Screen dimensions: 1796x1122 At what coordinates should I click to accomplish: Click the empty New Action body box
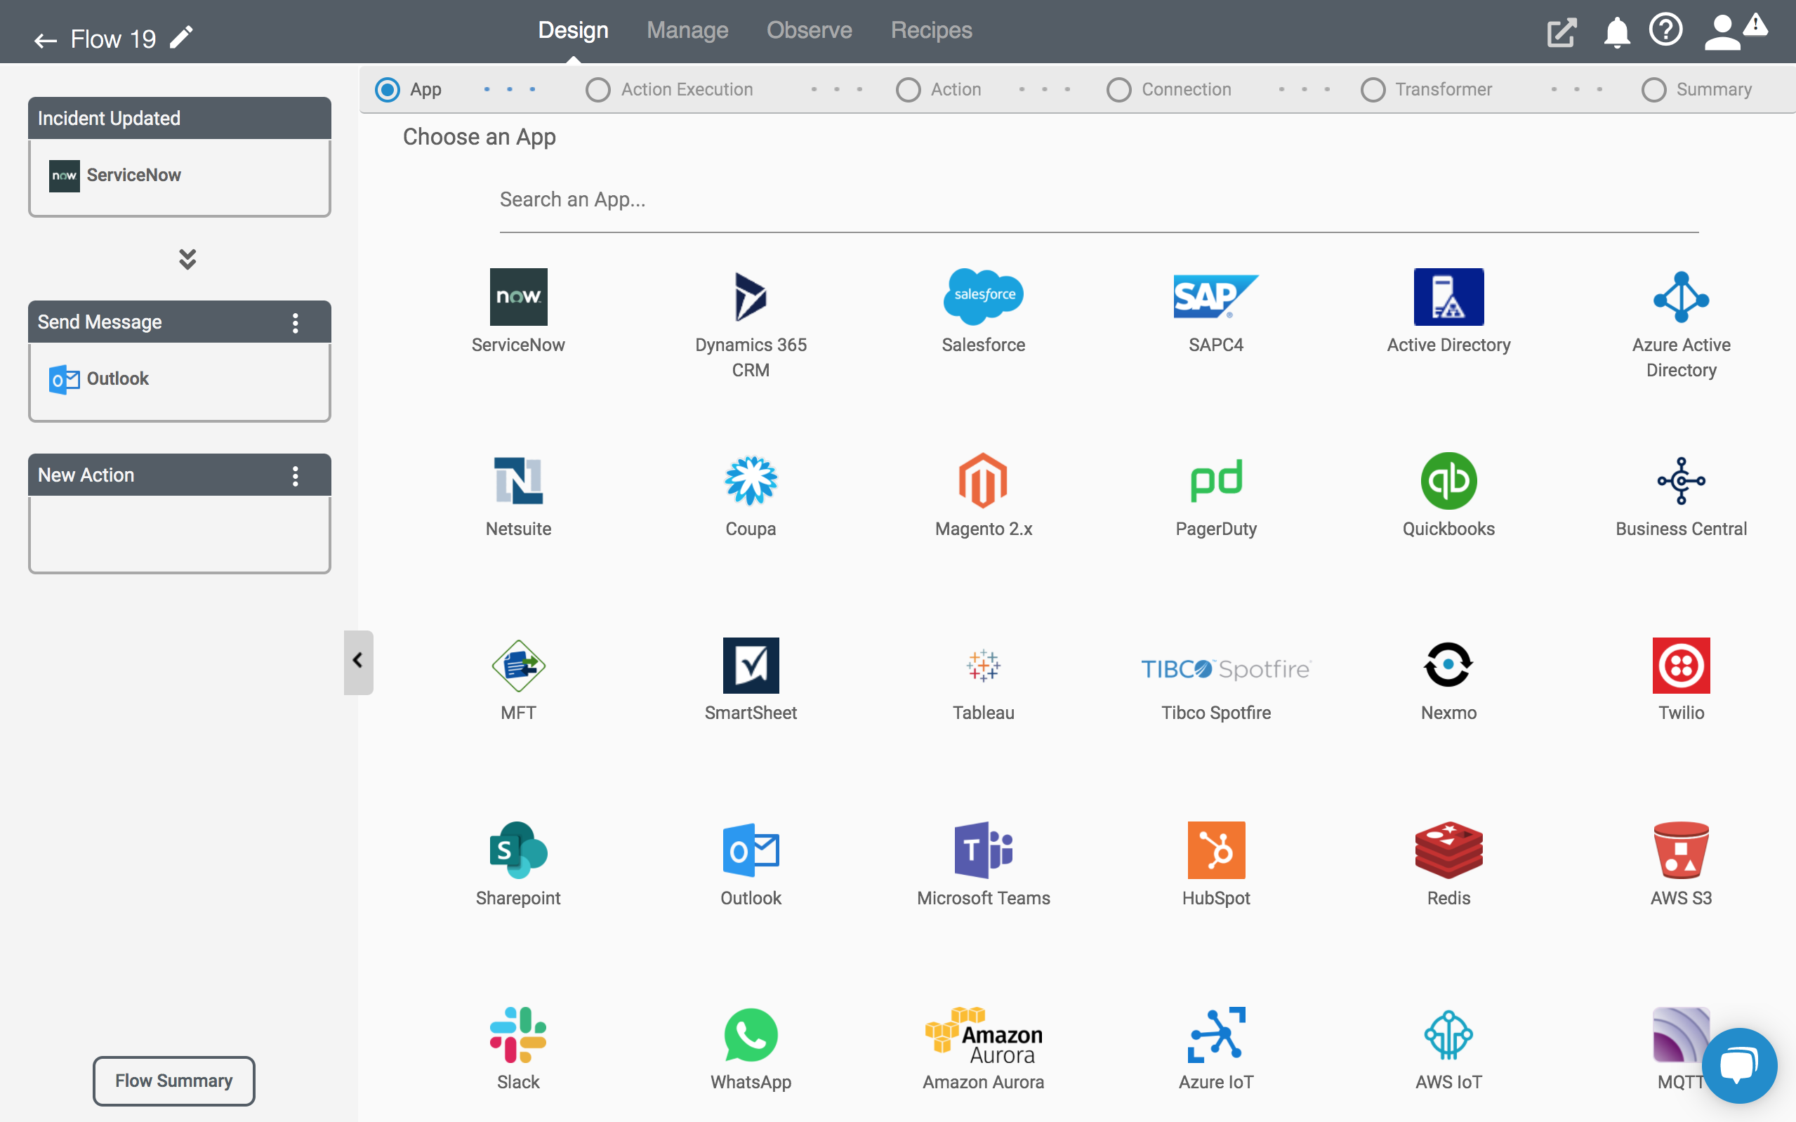tap(179, 534)
